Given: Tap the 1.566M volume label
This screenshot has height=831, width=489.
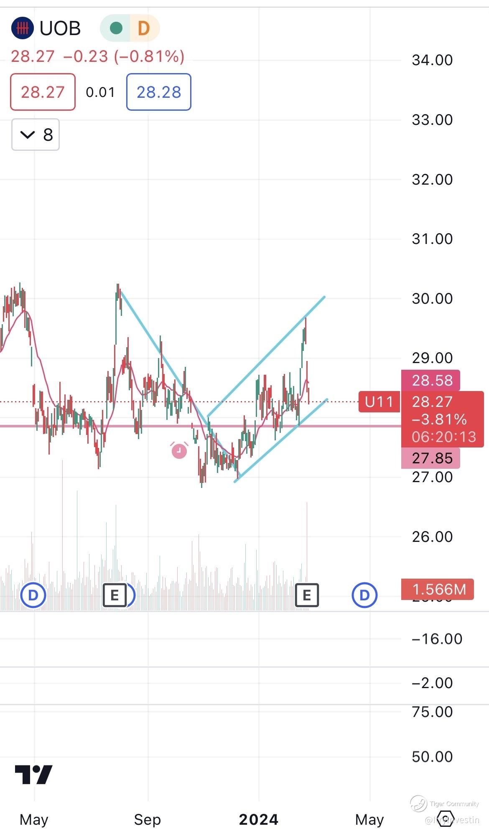Looking at the screenshot, I should (x=438, y=589).
